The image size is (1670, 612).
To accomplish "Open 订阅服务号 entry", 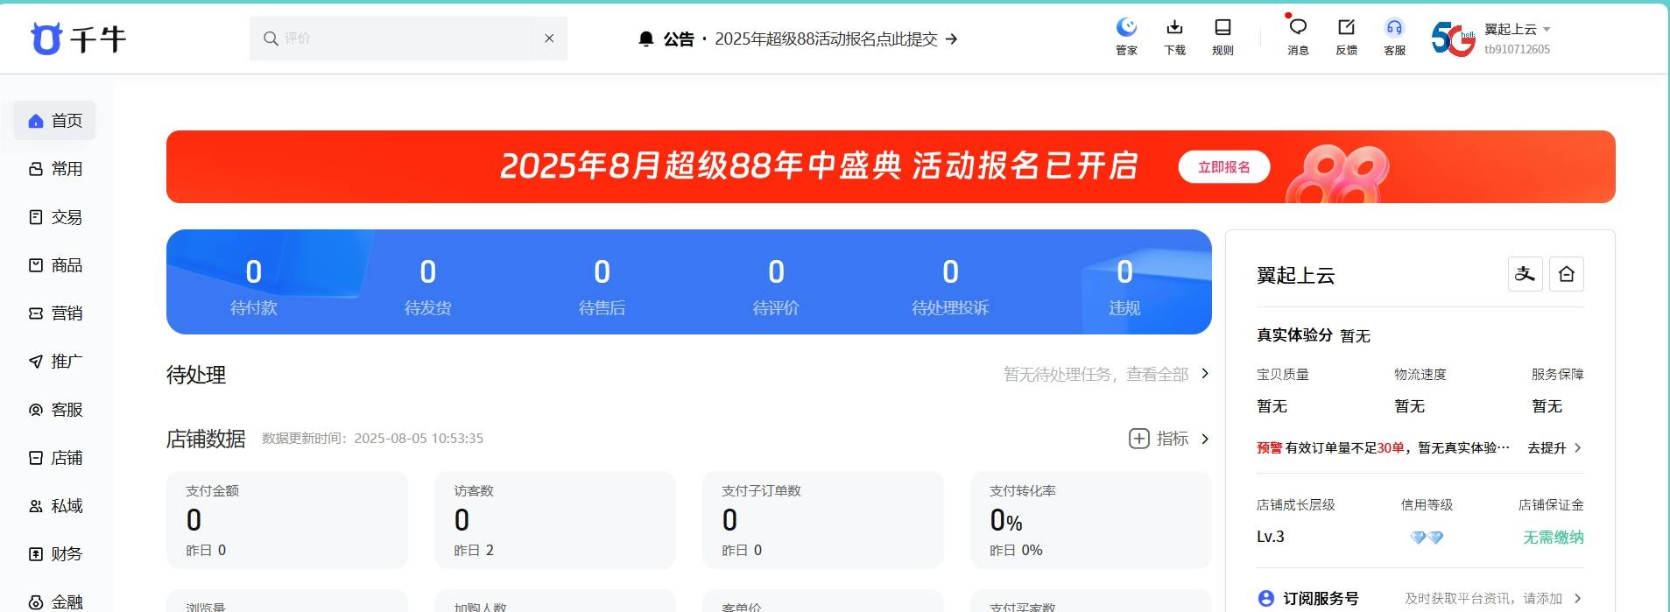I will (x=1321, y=598).
